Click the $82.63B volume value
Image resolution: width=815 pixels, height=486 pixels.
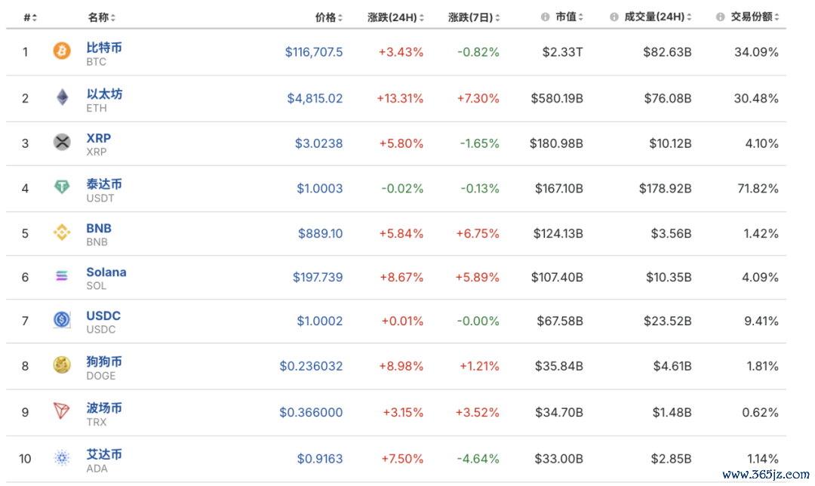pyautogui.click(x=667, y=52)
